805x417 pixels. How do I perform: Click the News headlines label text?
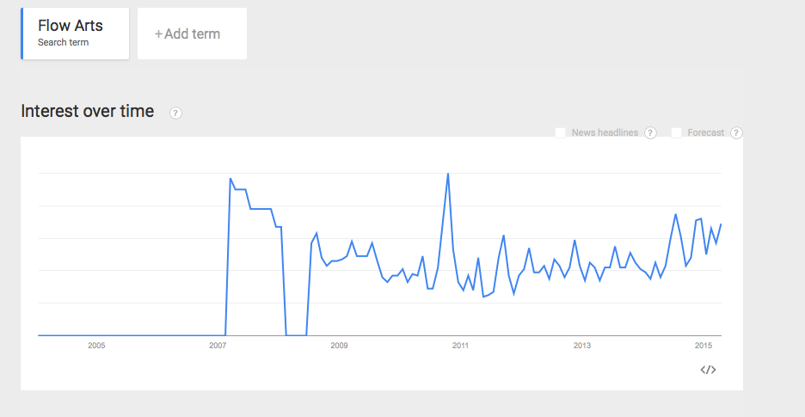tap(605, 132)
